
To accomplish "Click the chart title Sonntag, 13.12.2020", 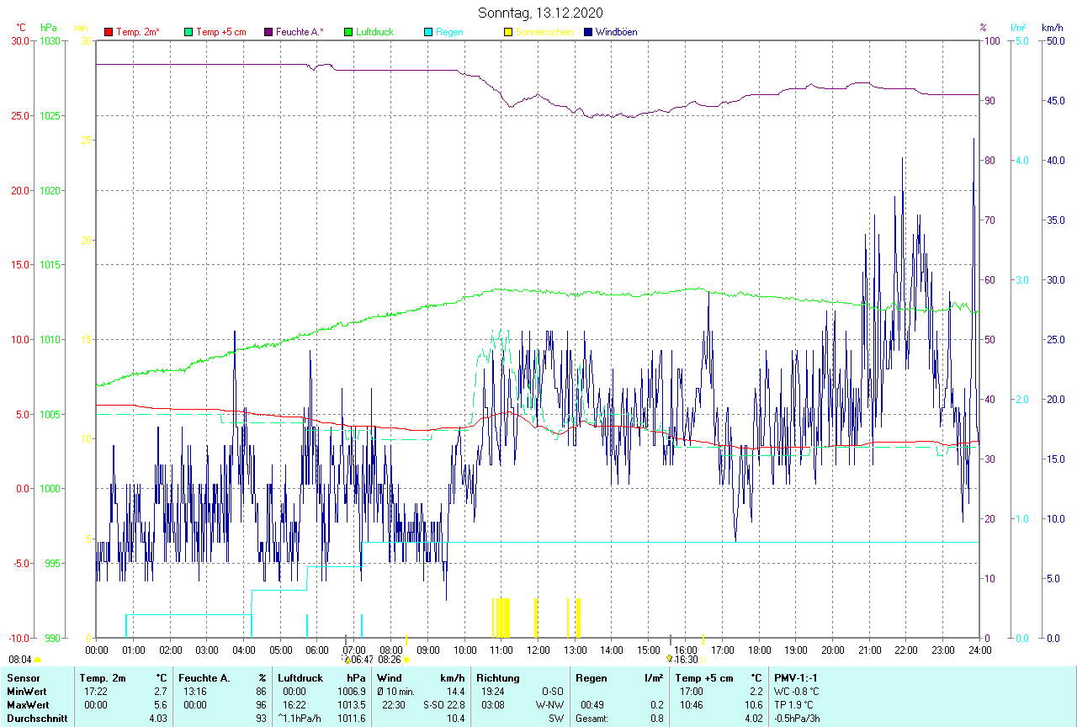I will (x=540, y=13).
